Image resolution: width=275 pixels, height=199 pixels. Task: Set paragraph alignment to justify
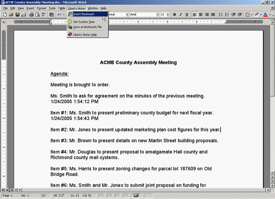coord(213,15)
